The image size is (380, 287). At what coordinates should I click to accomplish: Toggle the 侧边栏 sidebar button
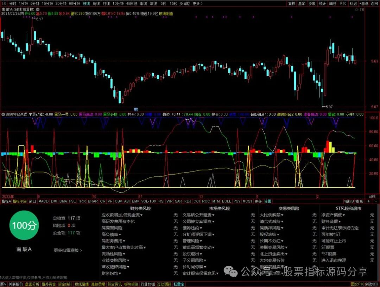coord(372,284)
